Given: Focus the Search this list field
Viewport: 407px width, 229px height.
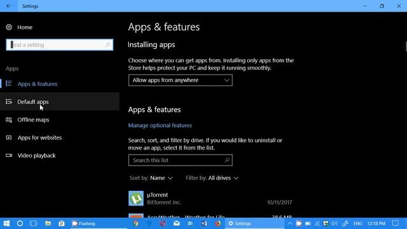Looking at the screenshot, I should click(x=181, y=160).
